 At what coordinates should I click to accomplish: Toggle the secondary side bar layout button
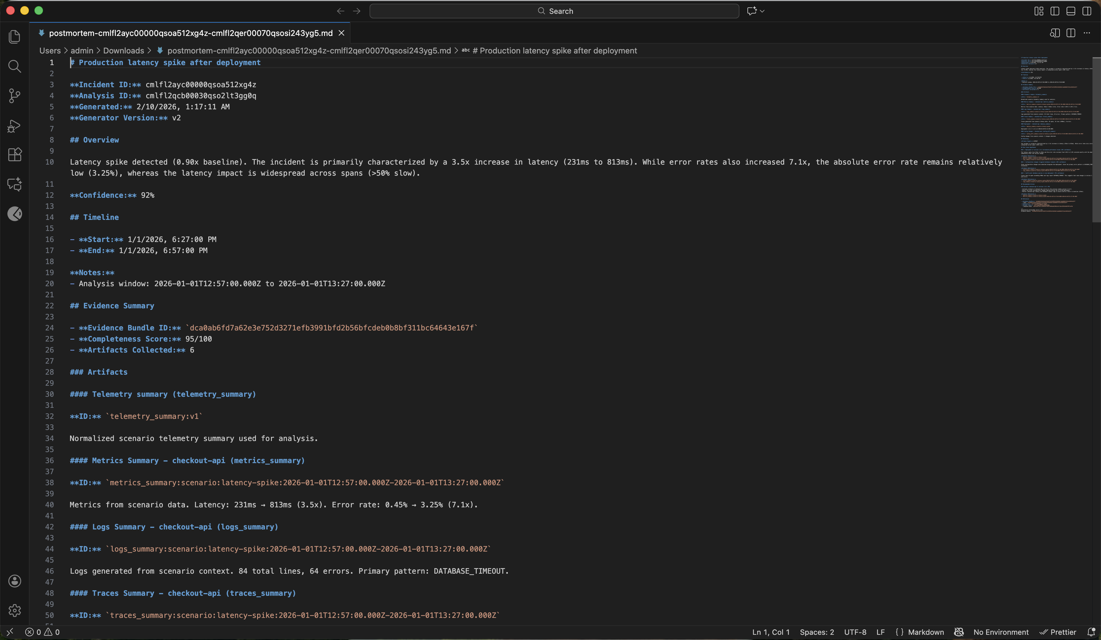click(1087, 11)
